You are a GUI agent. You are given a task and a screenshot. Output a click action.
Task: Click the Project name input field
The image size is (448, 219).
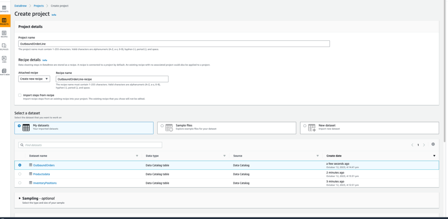tap(174, 44)
